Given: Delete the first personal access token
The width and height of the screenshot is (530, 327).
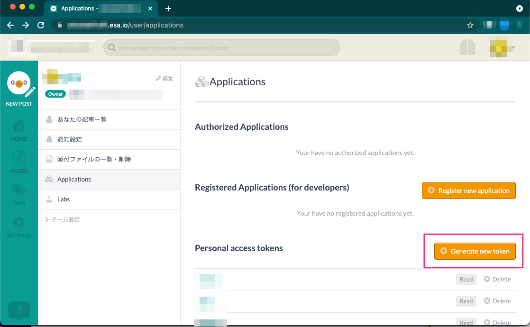Looking at the screenshot, I should 497,279.
